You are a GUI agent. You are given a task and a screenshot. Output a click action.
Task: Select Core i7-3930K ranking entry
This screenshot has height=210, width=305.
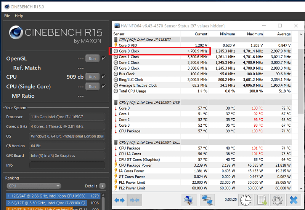53,203
